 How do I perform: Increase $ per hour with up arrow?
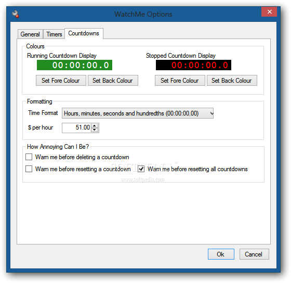click(x=95, y=125)
